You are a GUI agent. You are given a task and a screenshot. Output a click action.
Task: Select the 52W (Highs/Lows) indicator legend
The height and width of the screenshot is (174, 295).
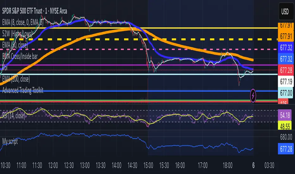(x=17, y=34)
